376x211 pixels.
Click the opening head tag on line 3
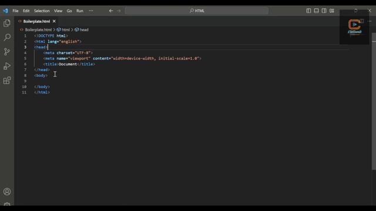coord(41,47)
